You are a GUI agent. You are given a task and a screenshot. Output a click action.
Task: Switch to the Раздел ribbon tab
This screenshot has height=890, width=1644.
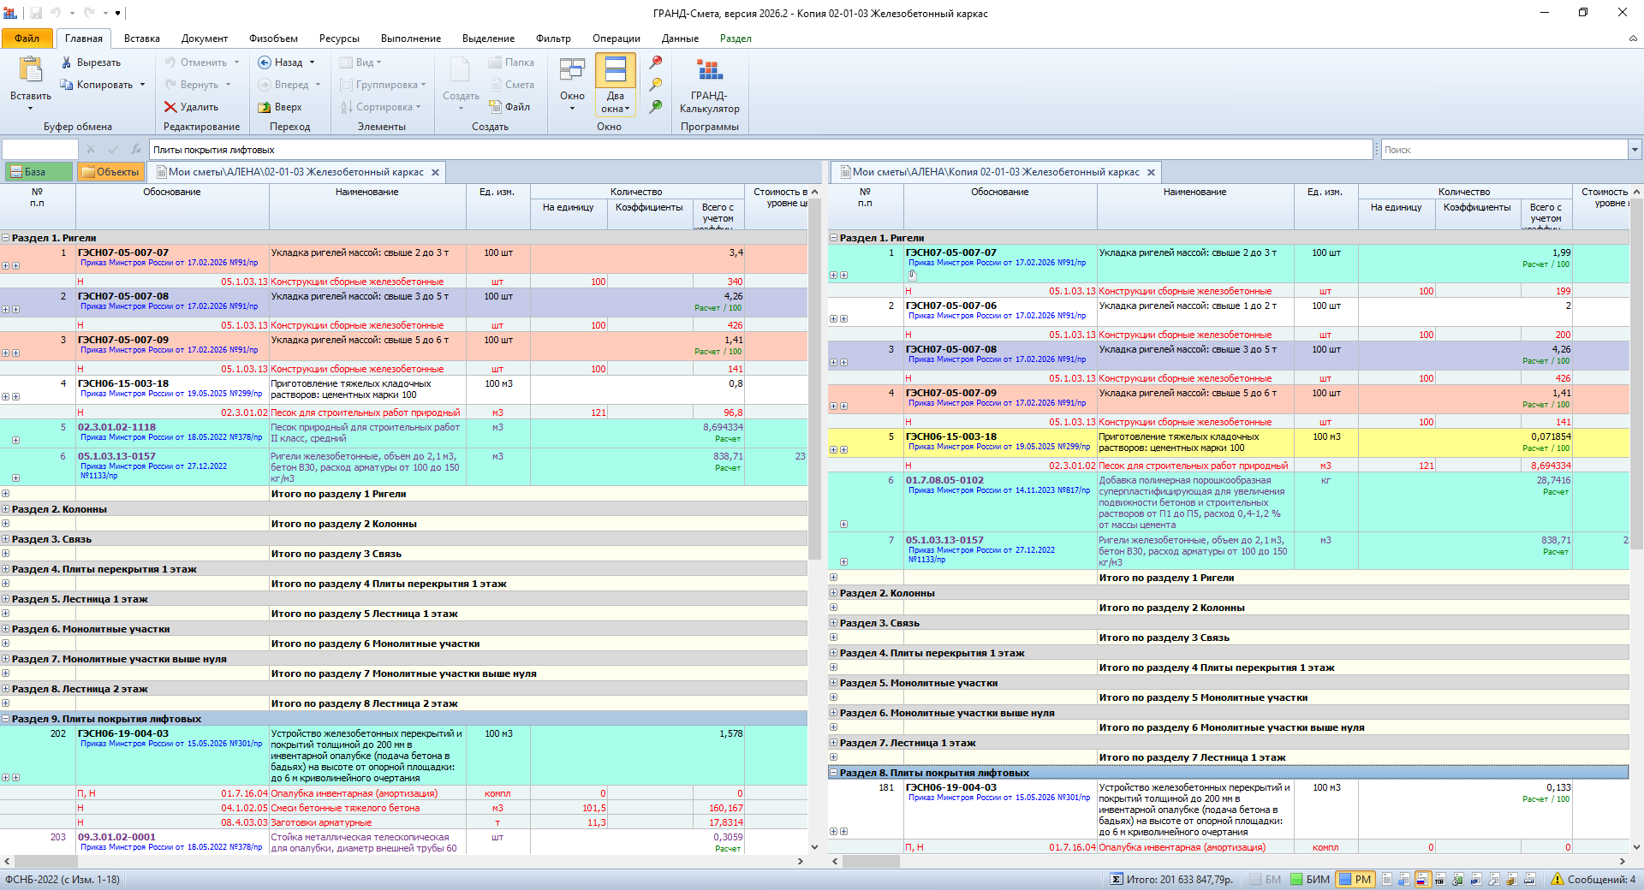(736, 39)
